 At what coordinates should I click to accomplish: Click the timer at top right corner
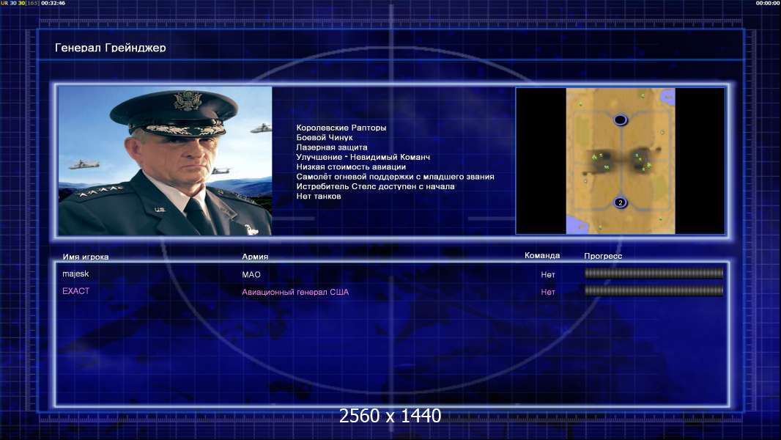tap(768, 3)
